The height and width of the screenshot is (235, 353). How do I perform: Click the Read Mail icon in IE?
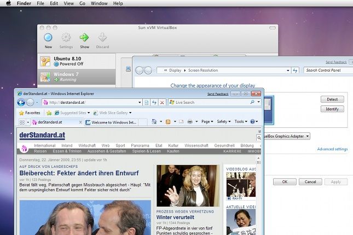pos(181,122)
